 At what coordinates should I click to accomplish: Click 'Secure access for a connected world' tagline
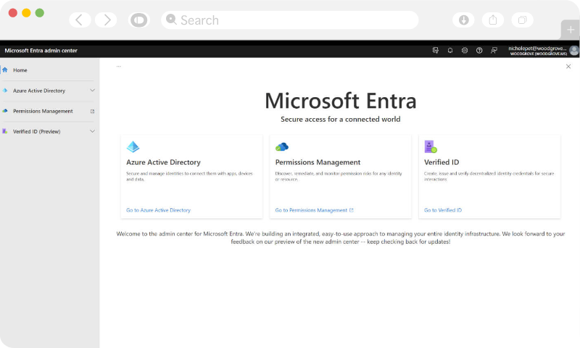(340, 119)
